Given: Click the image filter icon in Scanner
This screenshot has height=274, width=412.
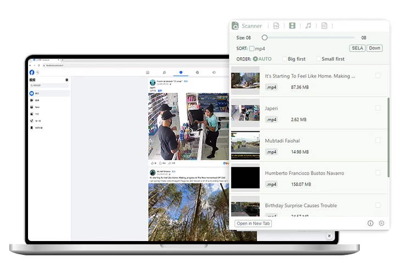Looking at the screenshot, I should [276, 26].
